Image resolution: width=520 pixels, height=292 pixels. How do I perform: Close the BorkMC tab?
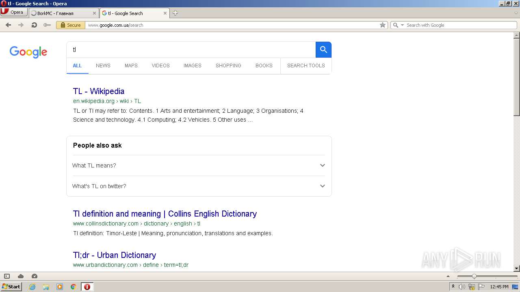94,13
